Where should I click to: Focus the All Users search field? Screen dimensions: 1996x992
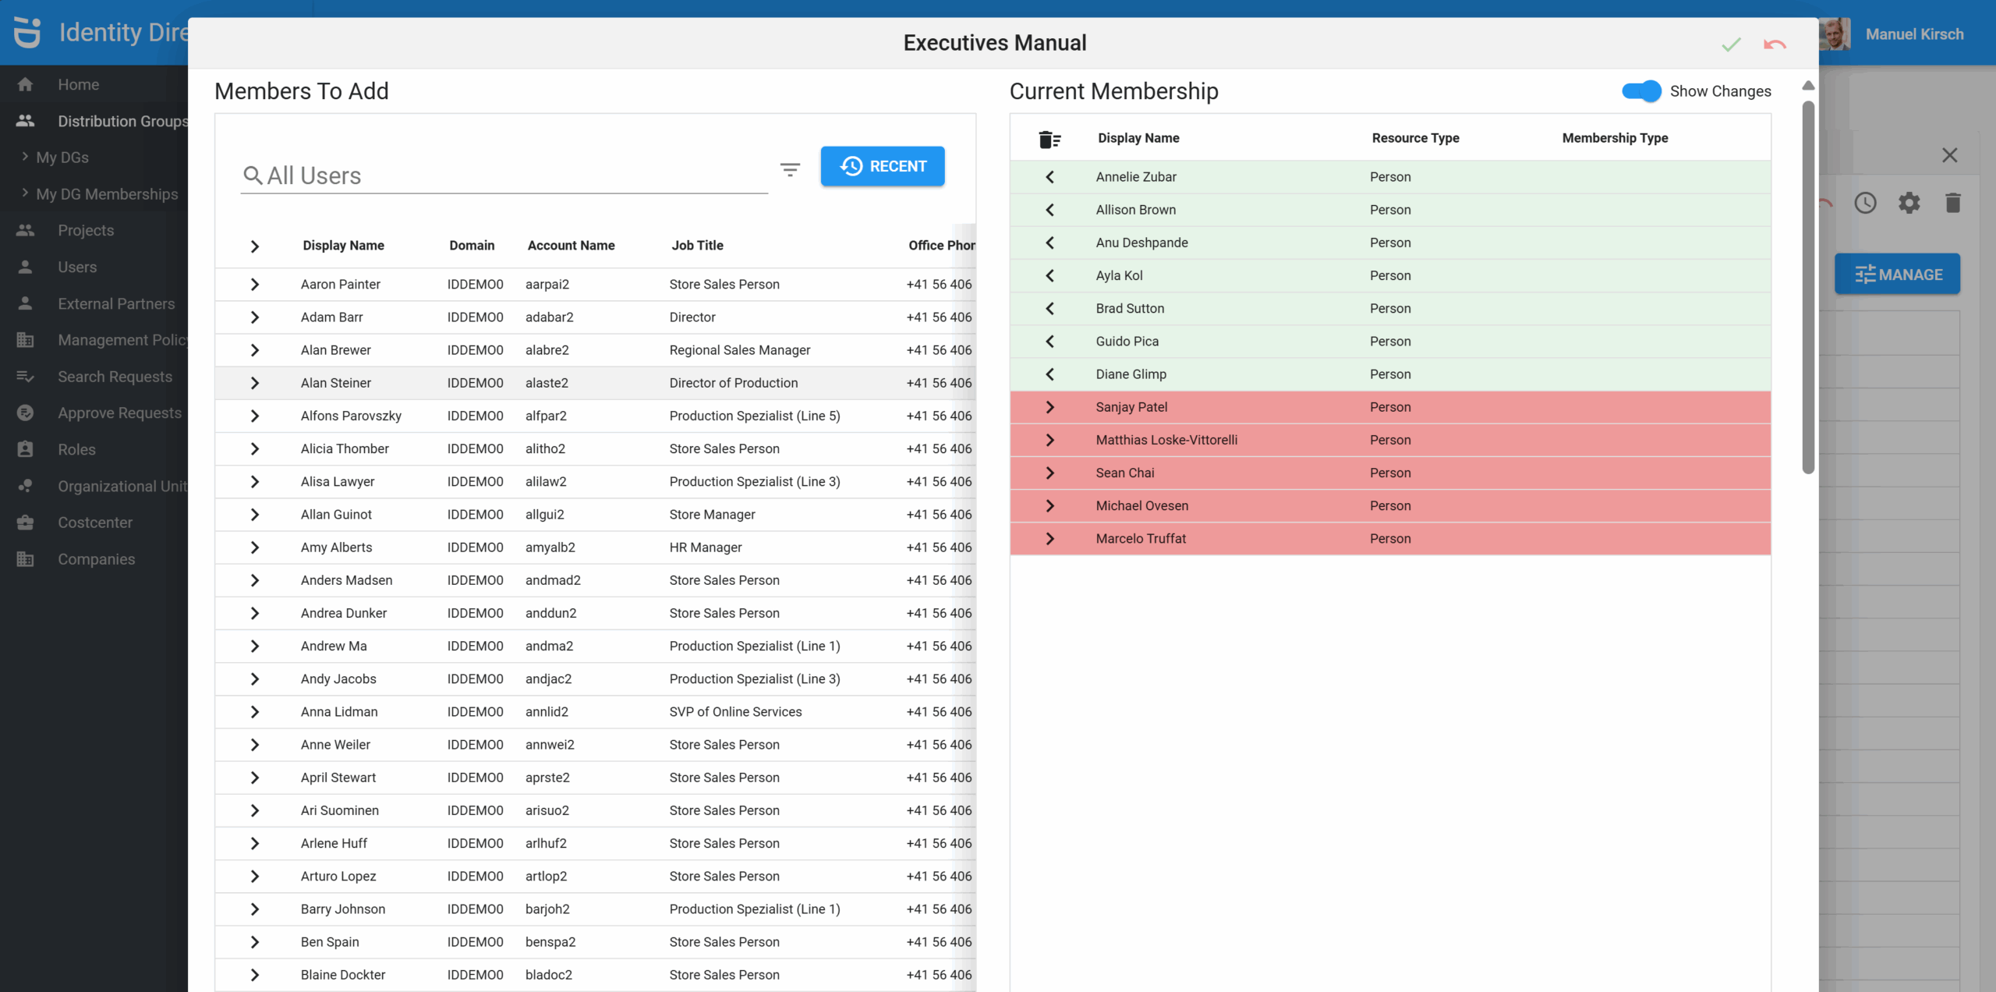[x=504, y=175]
